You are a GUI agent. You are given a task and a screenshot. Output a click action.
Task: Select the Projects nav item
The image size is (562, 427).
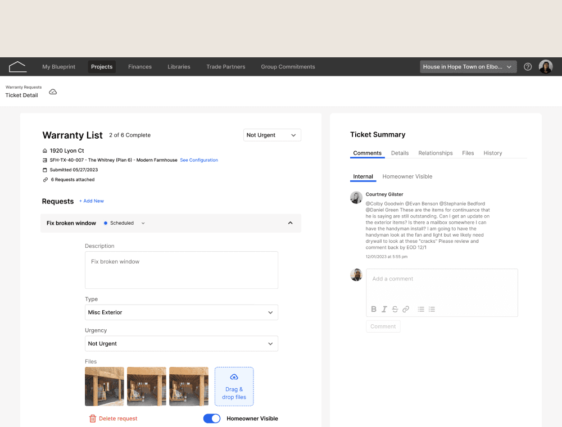[x=102, y=67]
